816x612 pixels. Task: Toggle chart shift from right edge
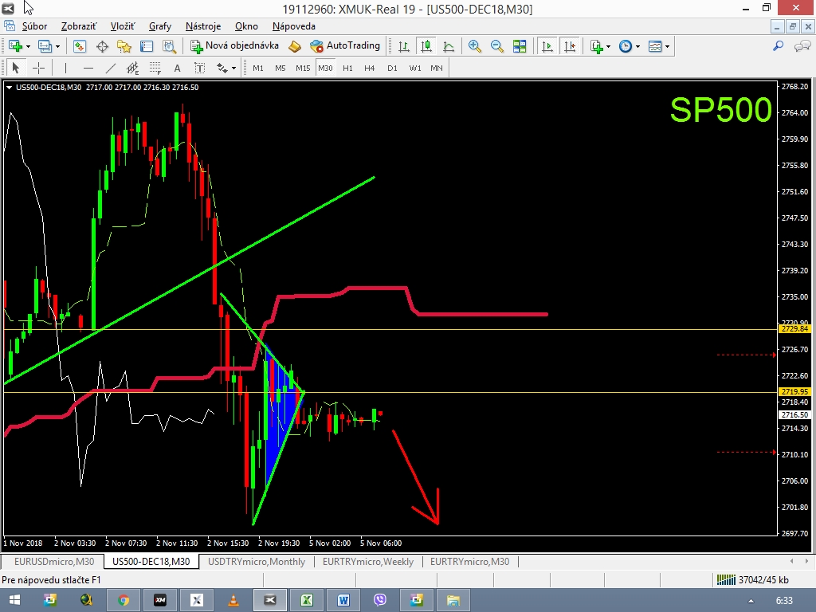pyautogui.click(x=570, y=45)
